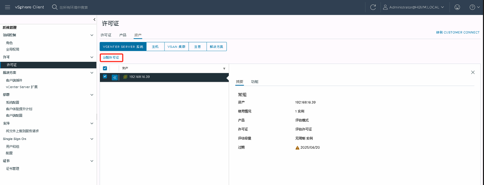The height and width of the screenshot is (185, 484).
Task: Click the vCenter icon beside 192.168.16.39
Action: [125, 77]
